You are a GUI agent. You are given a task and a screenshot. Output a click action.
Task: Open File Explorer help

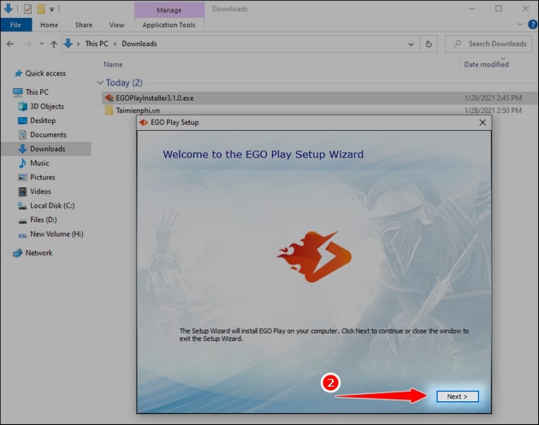coord(533,25)
